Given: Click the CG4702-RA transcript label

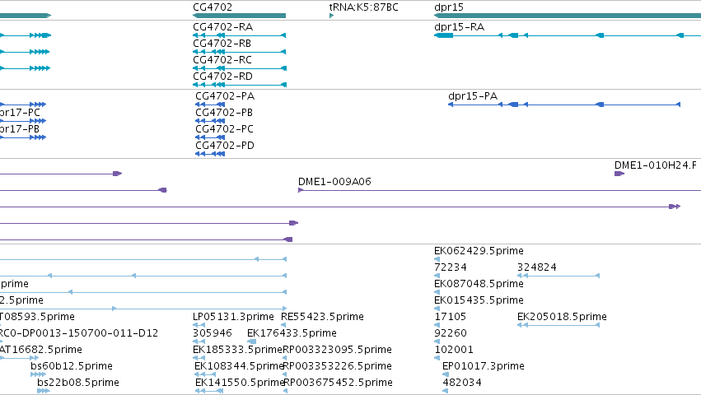Looking at the screenshot, I should coord(222,27).
